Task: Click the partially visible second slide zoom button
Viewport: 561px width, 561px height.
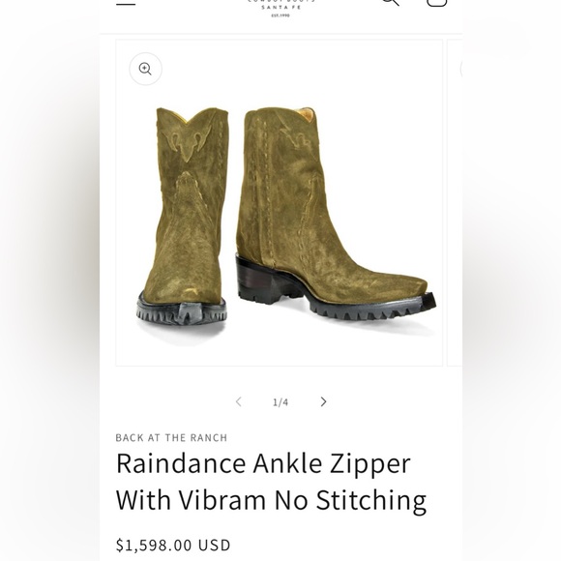Action: 461,69
